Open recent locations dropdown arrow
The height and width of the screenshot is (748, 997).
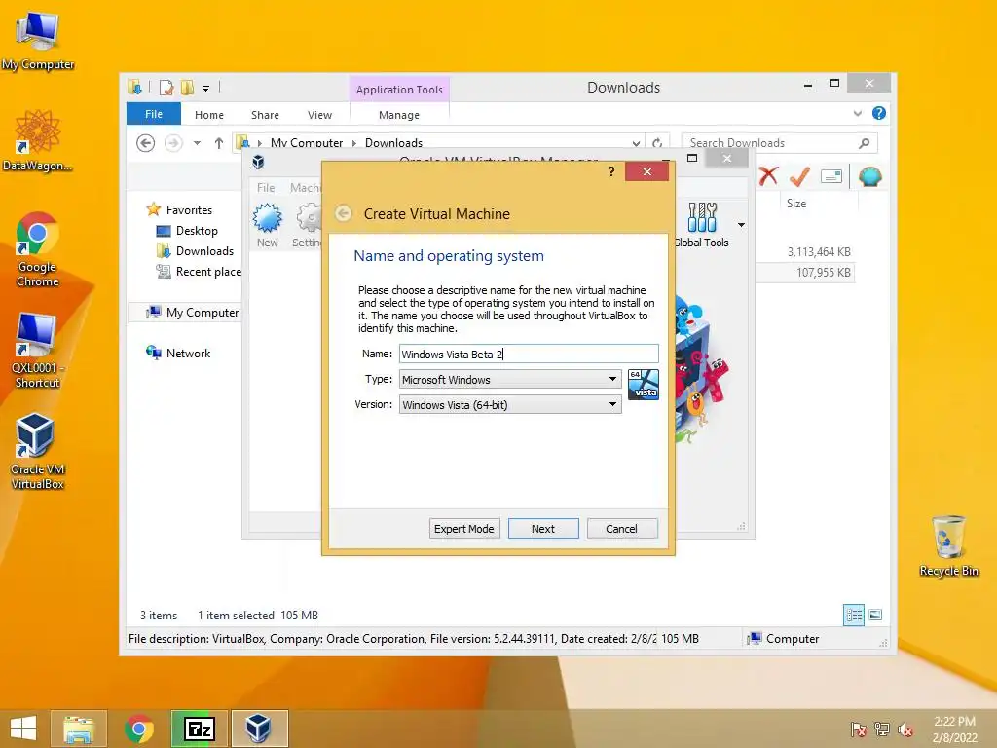[197, 143]
